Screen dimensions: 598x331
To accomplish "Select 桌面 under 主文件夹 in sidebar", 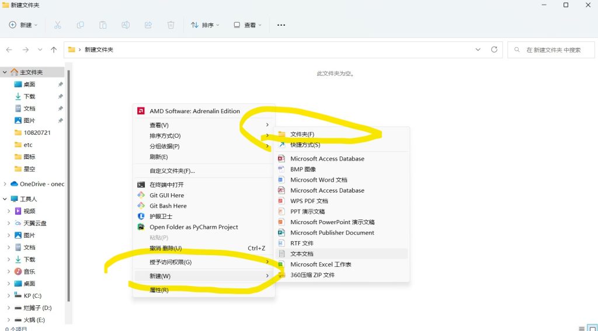I will pos(29,84).
